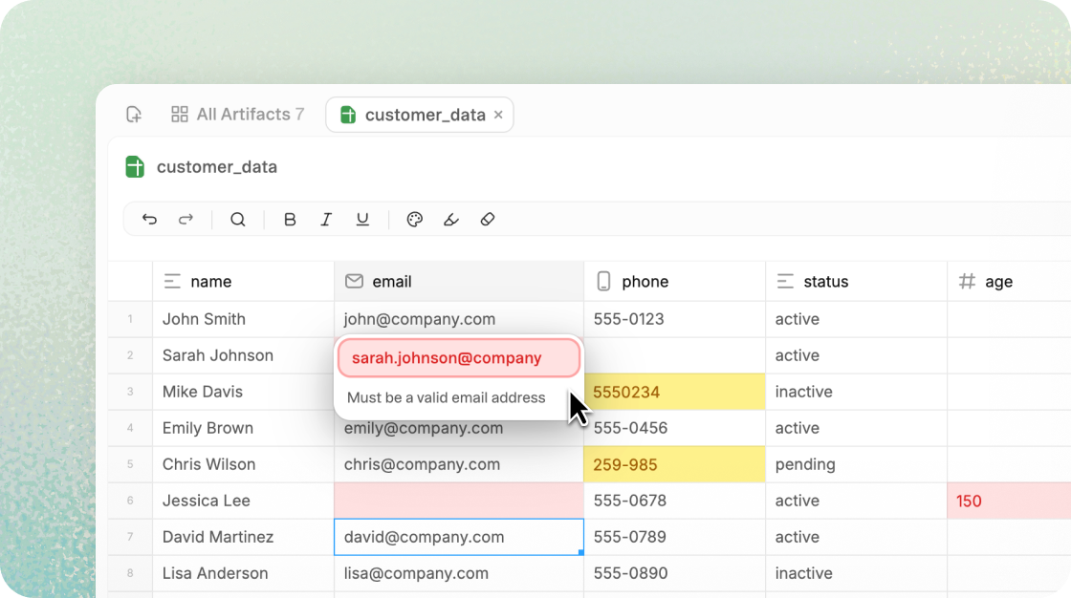
Task: Close the customer_data tab
Action: [498, 115]
